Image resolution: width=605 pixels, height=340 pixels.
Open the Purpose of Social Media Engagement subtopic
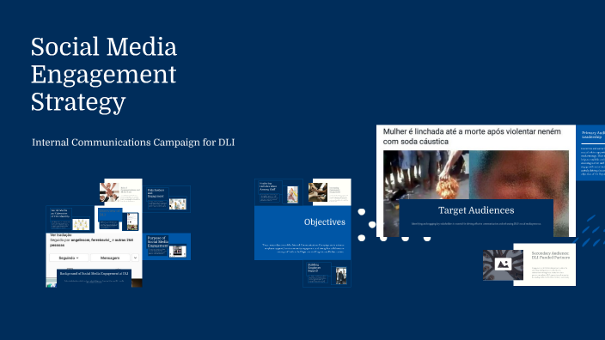(x=167, y=246)
